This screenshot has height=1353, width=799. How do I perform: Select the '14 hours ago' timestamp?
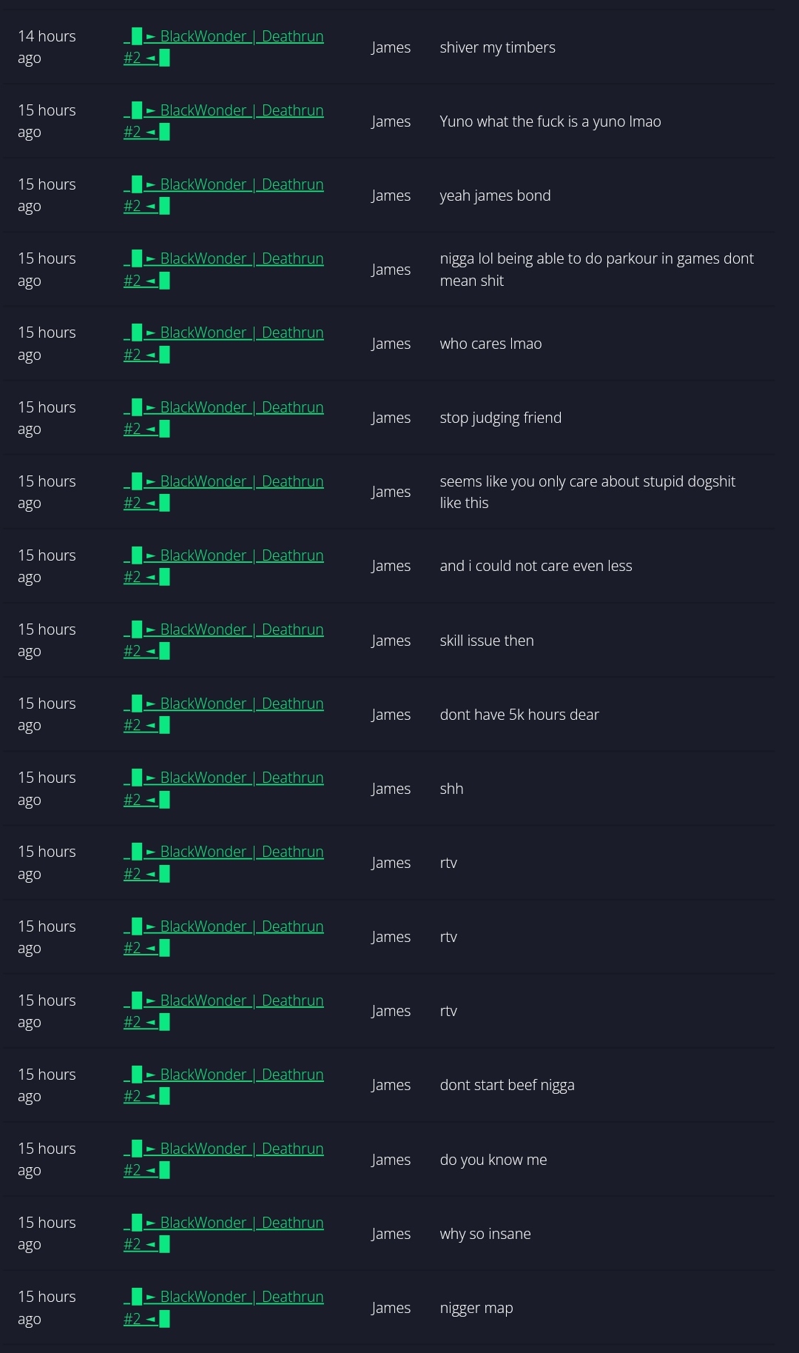47,47
